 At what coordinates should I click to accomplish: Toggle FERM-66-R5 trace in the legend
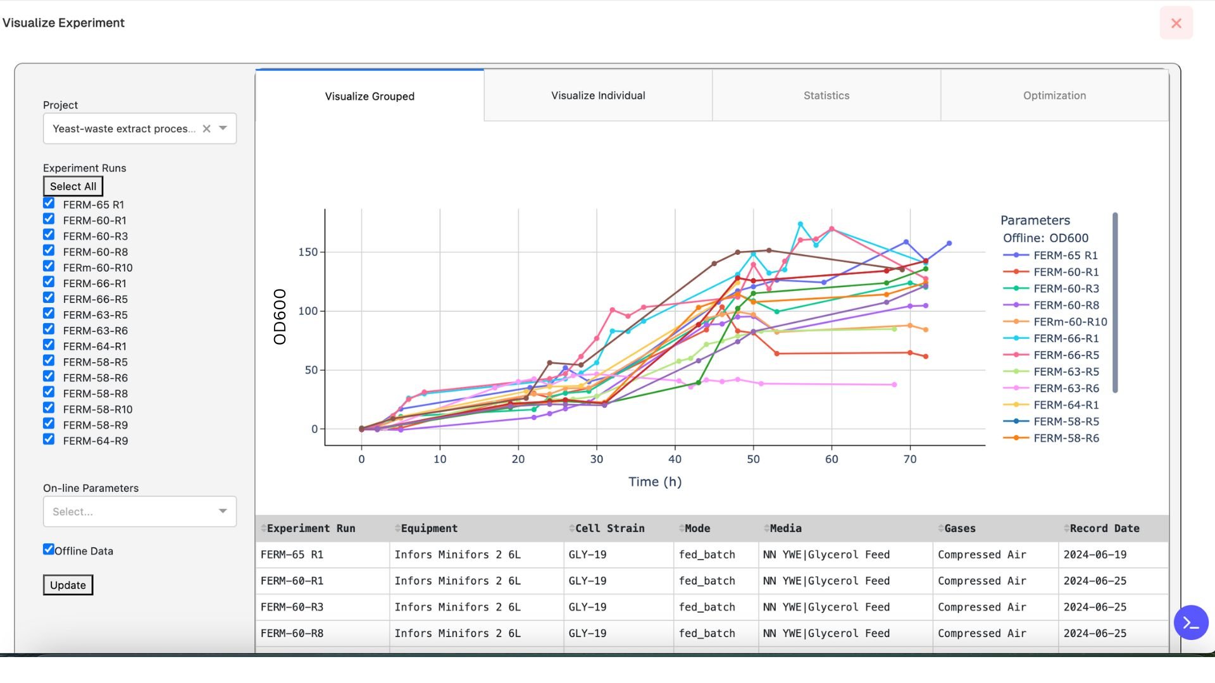tap(1066, 355)
